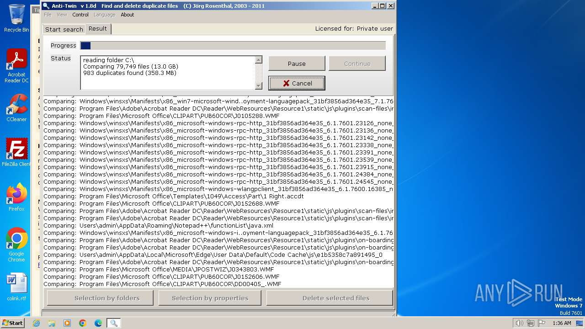Click log row for J0152688.WMF
Viewport: 585px width, 329px height.
218,203
